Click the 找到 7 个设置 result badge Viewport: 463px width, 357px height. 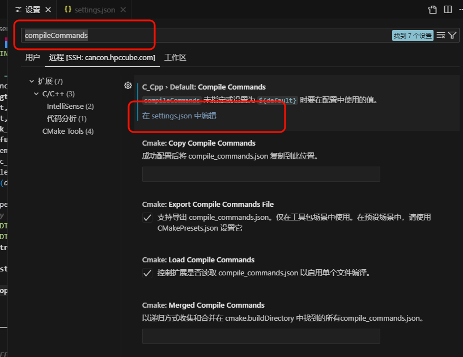coord(413,36)
